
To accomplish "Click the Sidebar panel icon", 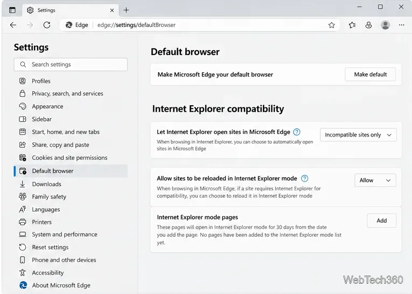I will [x=22, y=119].
